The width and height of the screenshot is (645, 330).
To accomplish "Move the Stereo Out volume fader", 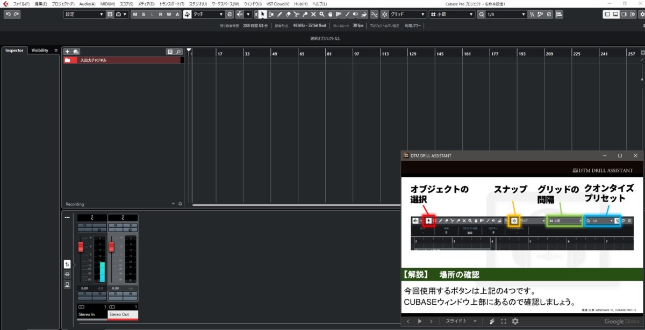I will point(112,247).
